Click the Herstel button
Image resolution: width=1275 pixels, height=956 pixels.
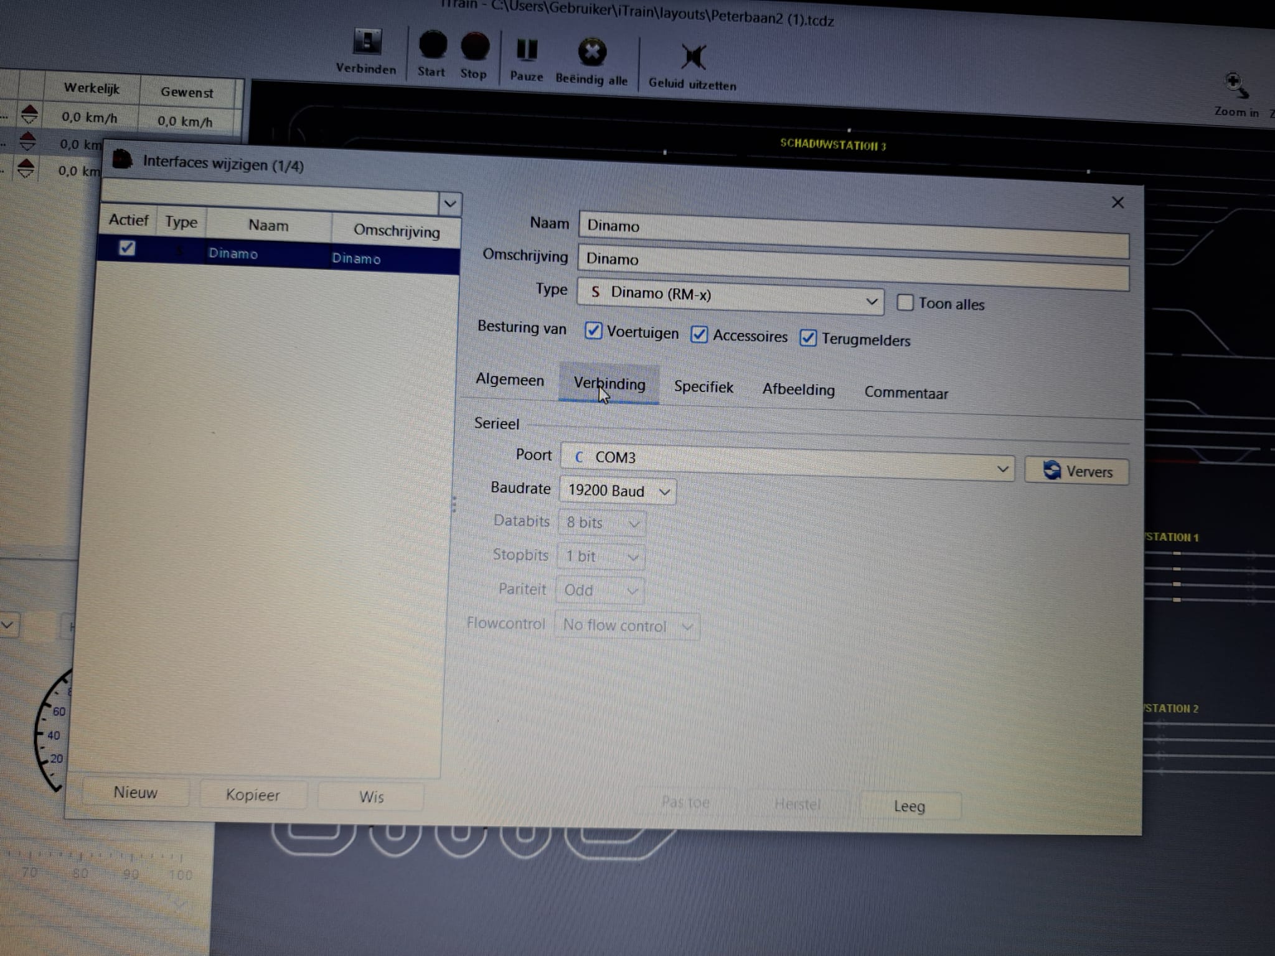[797, 804]
